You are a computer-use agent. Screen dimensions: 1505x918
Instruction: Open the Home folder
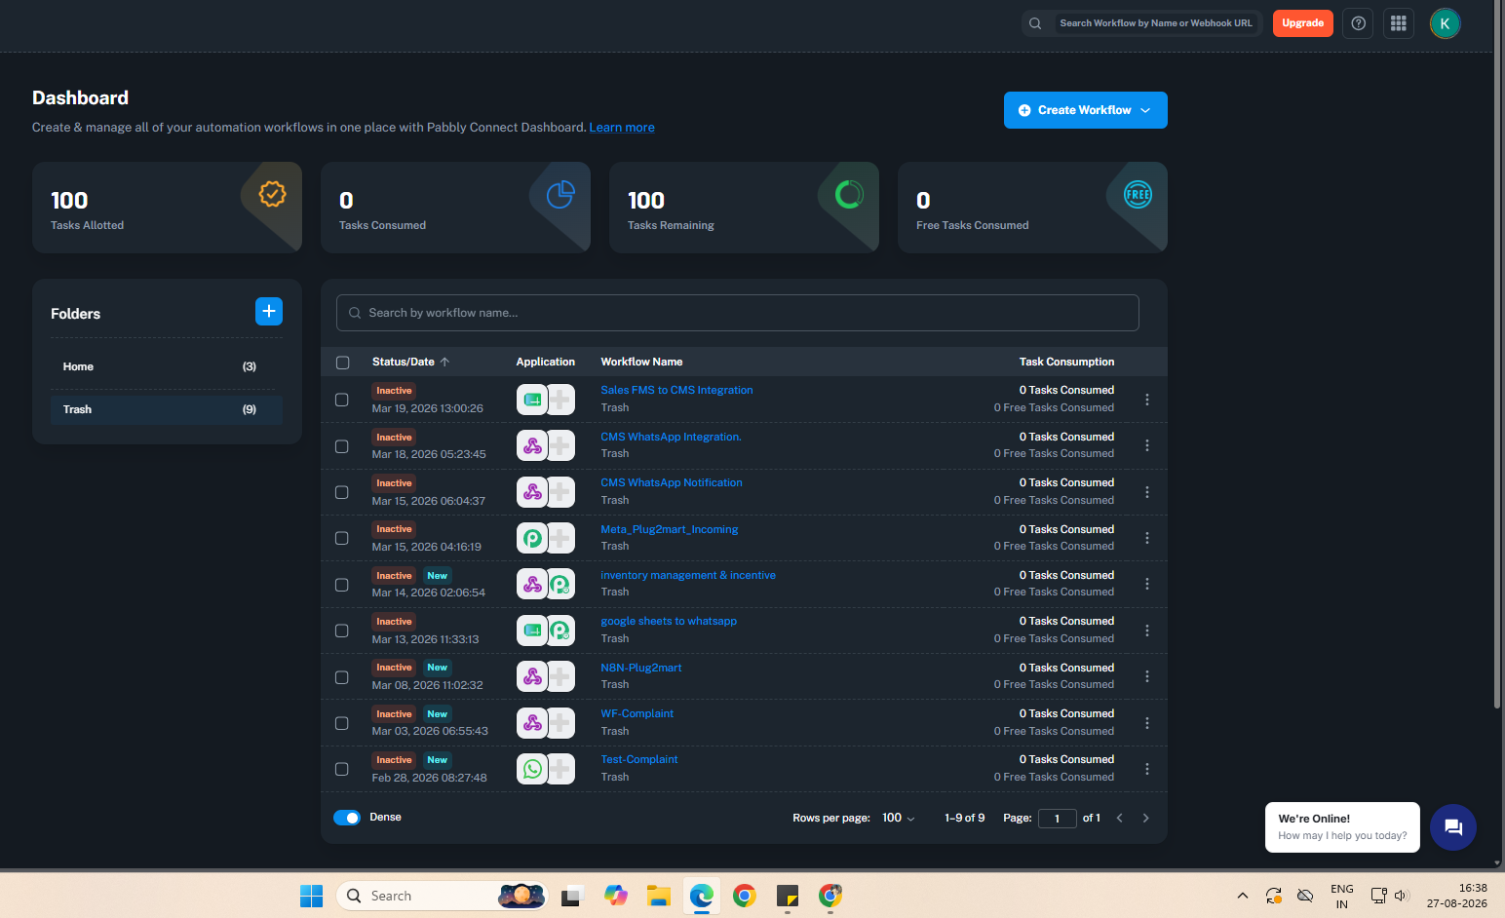point(167,366)
